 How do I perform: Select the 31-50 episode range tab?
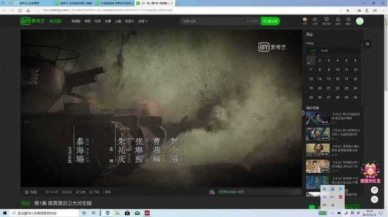(324, 51)
